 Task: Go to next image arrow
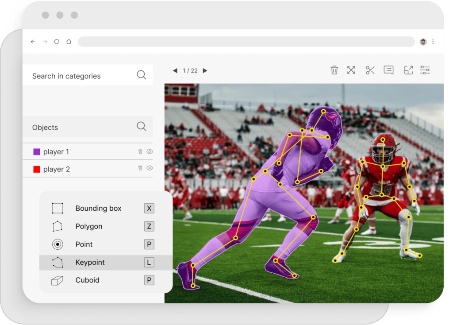pos(205,71)
